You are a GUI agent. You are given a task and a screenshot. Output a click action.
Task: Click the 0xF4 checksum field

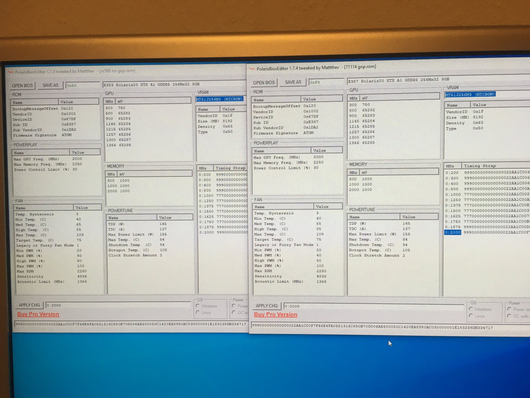pos(325,82)
